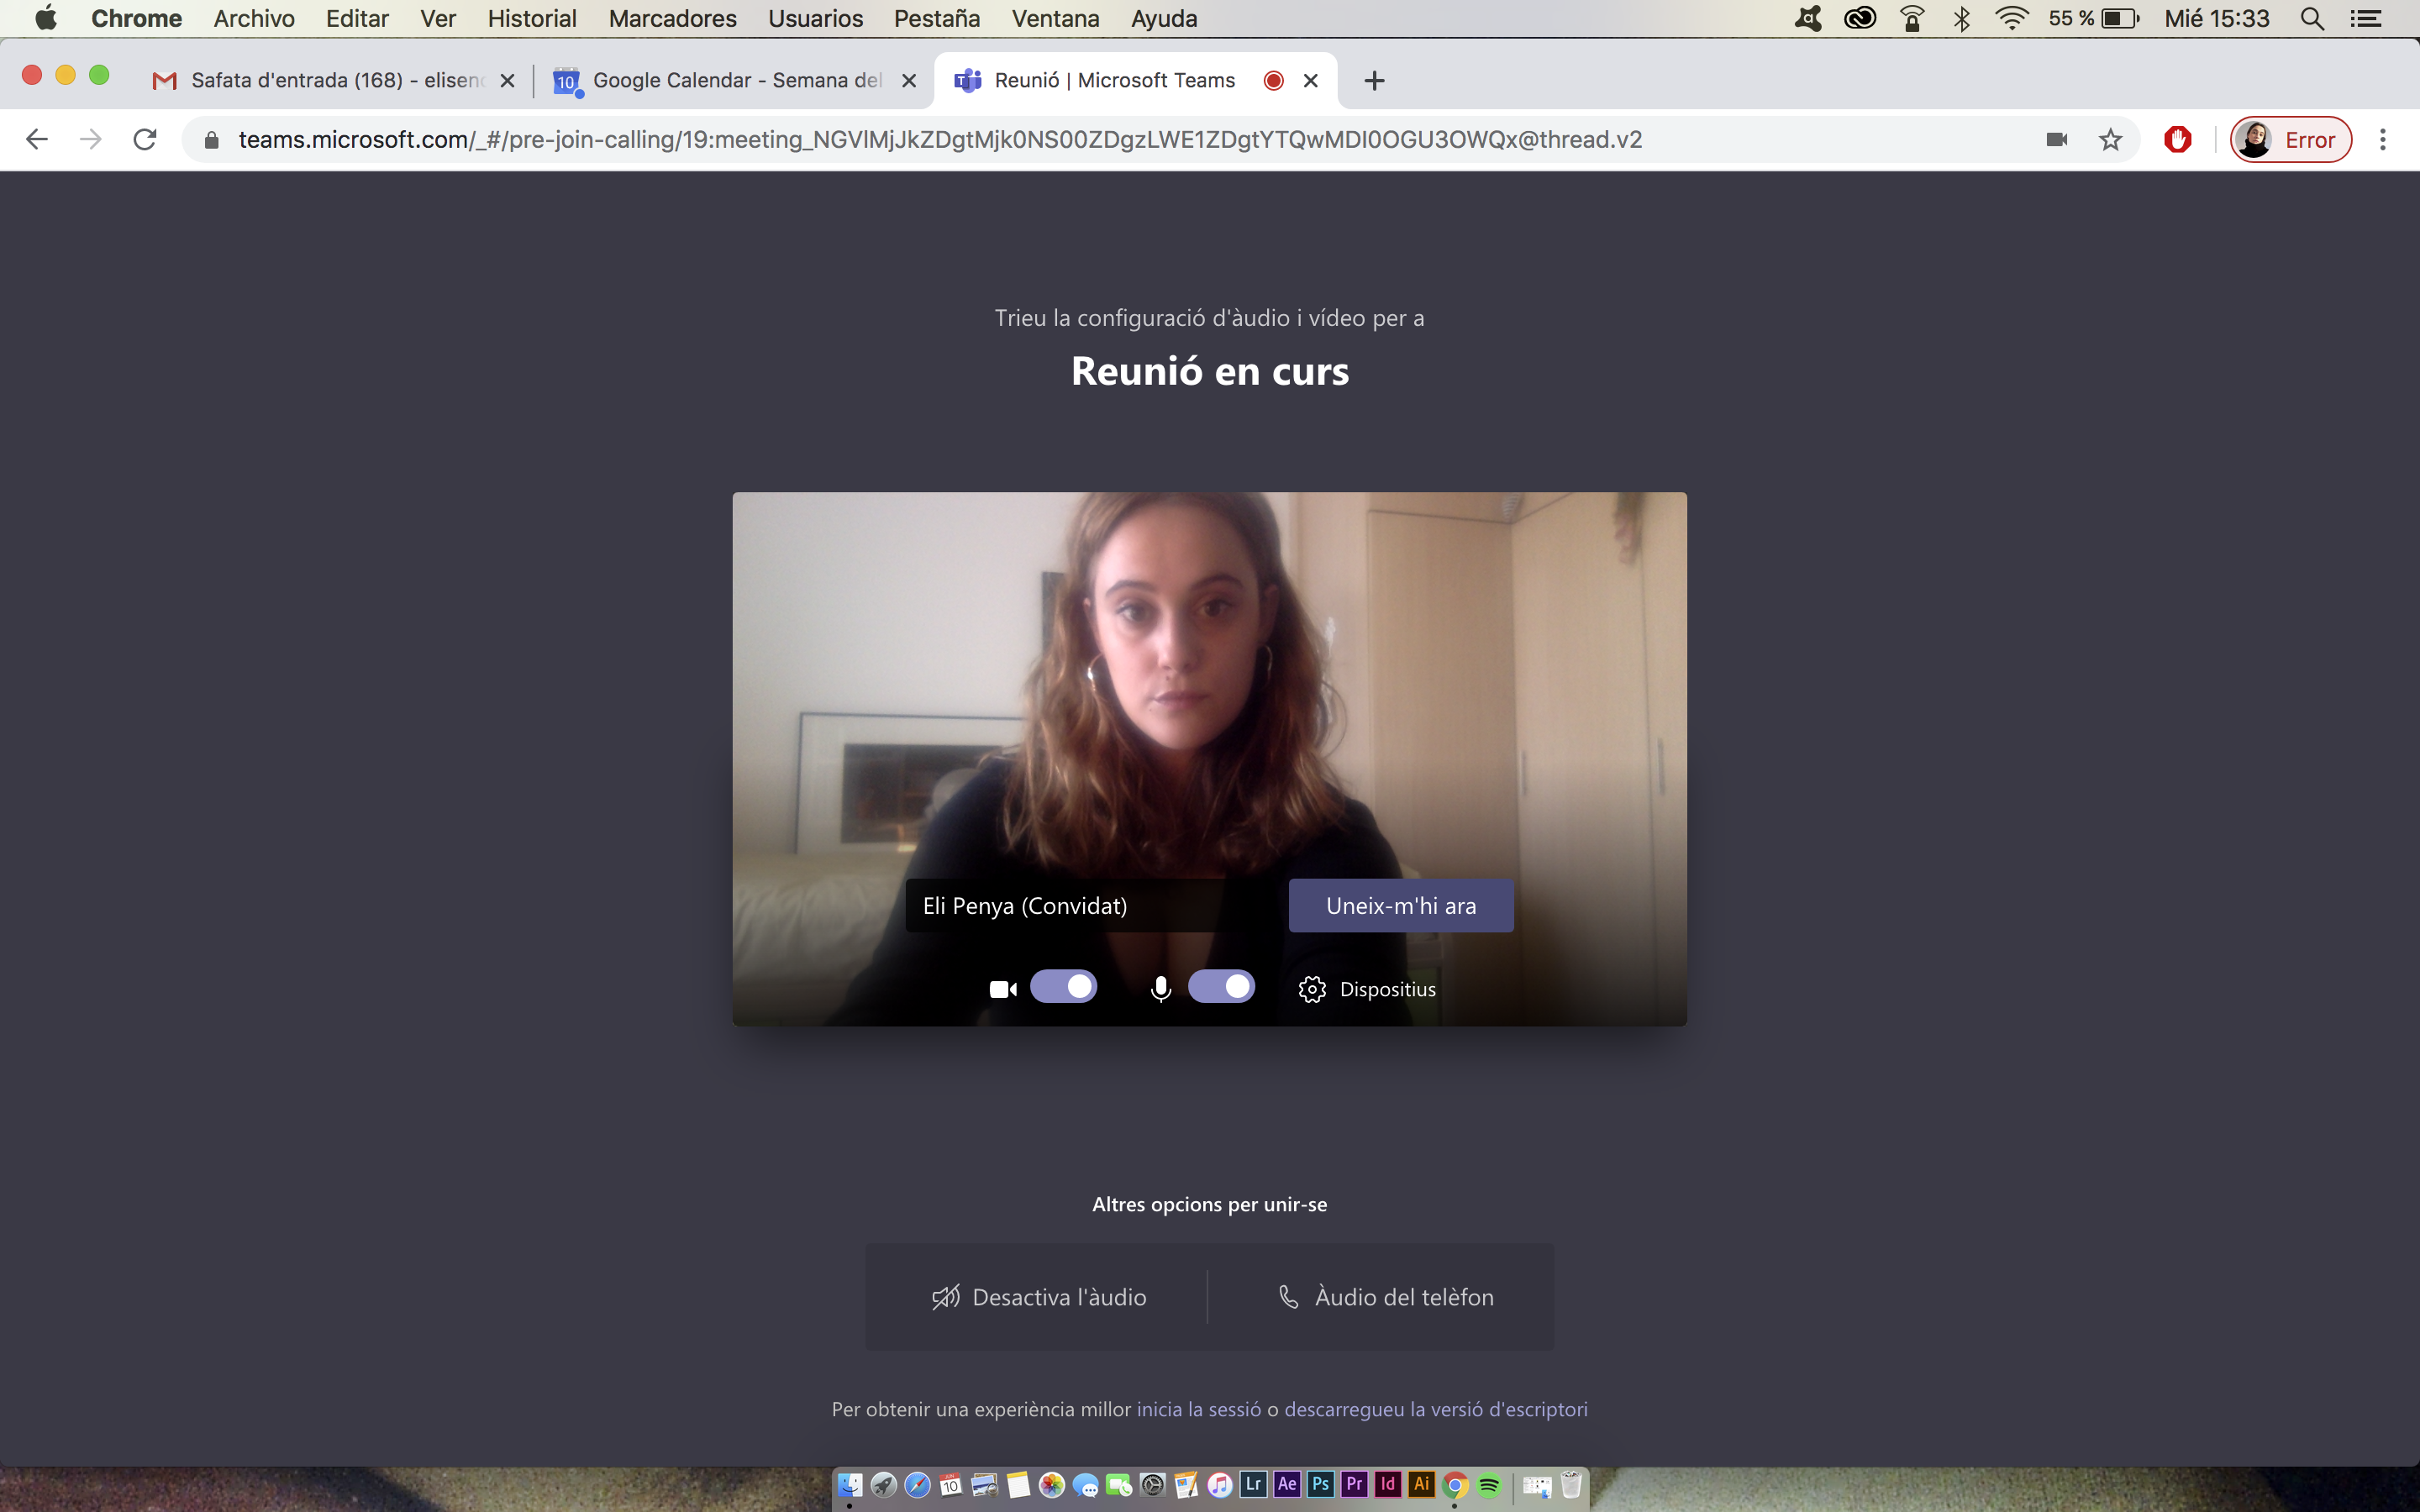
Task: Click the Error profile button
Action: [x=2290, y=139]
